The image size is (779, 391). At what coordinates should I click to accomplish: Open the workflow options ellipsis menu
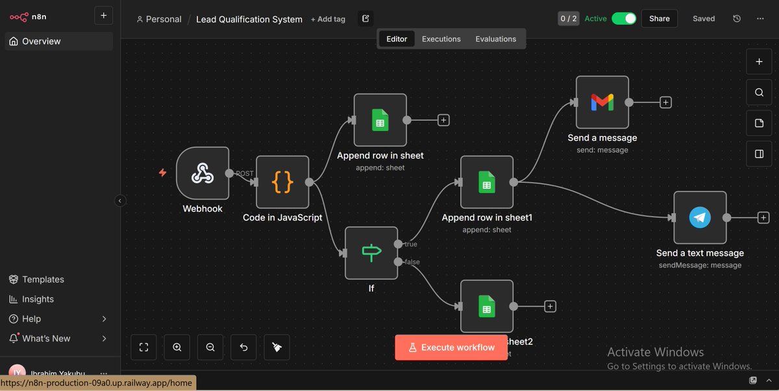click(760, 19)
